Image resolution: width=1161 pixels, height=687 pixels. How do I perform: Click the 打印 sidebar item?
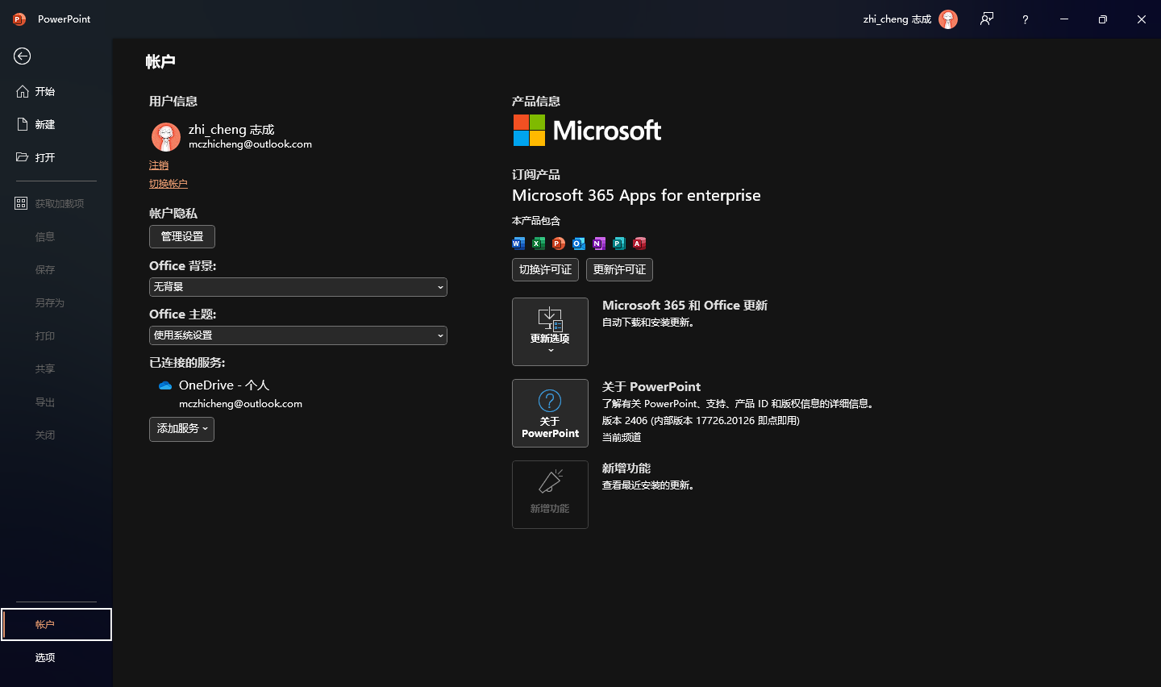56,335
